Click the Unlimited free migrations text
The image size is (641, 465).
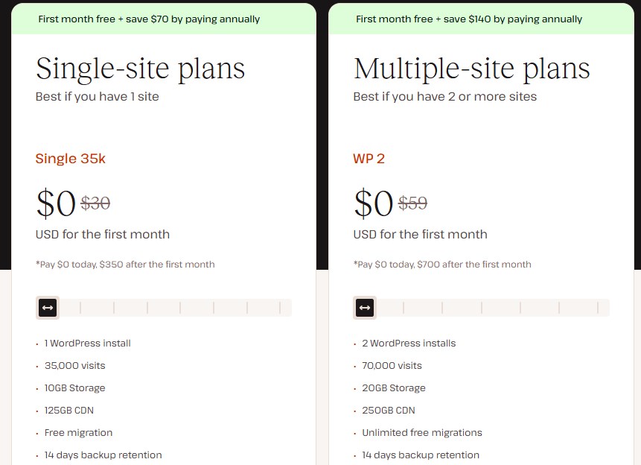422,433
